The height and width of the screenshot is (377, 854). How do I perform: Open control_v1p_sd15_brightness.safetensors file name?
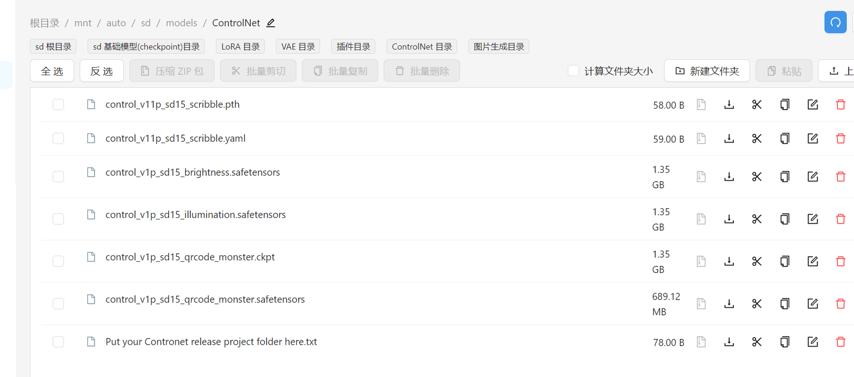tap(193, 172)
